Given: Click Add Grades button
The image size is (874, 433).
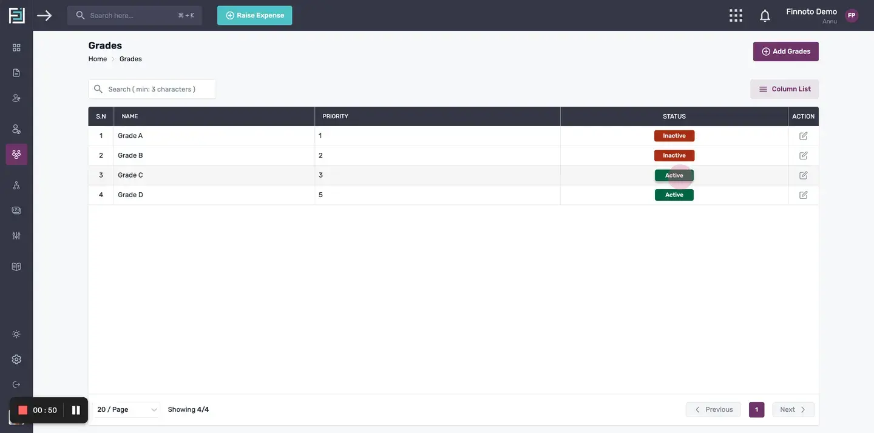Looking at the screenshot, I should (786, 52).
